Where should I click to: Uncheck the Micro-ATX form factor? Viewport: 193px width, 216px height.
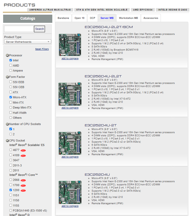[x=11, y=97]
